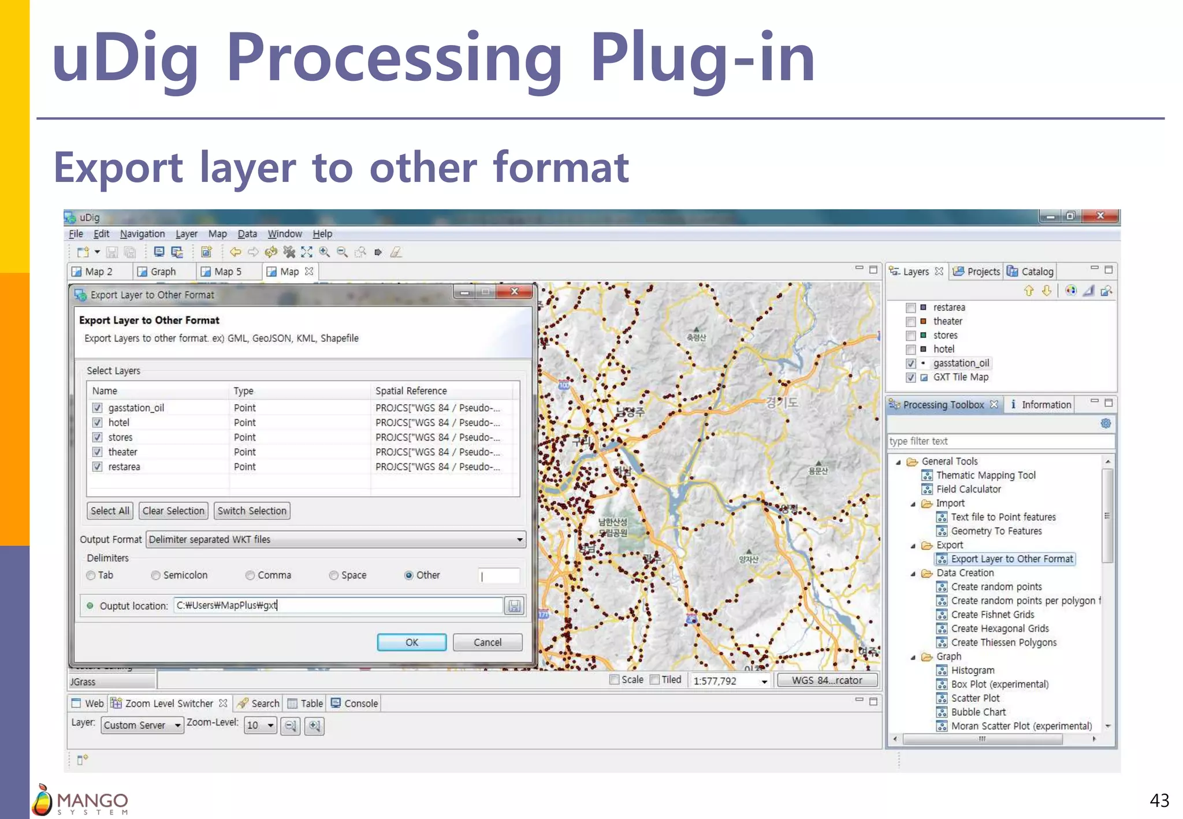Click the Other delimiter text field
Viewport: 1183px width, 819px height.
[x=499, y=576]
